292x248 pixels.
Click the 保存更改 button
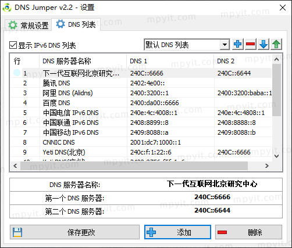click(x=74, y=232)
